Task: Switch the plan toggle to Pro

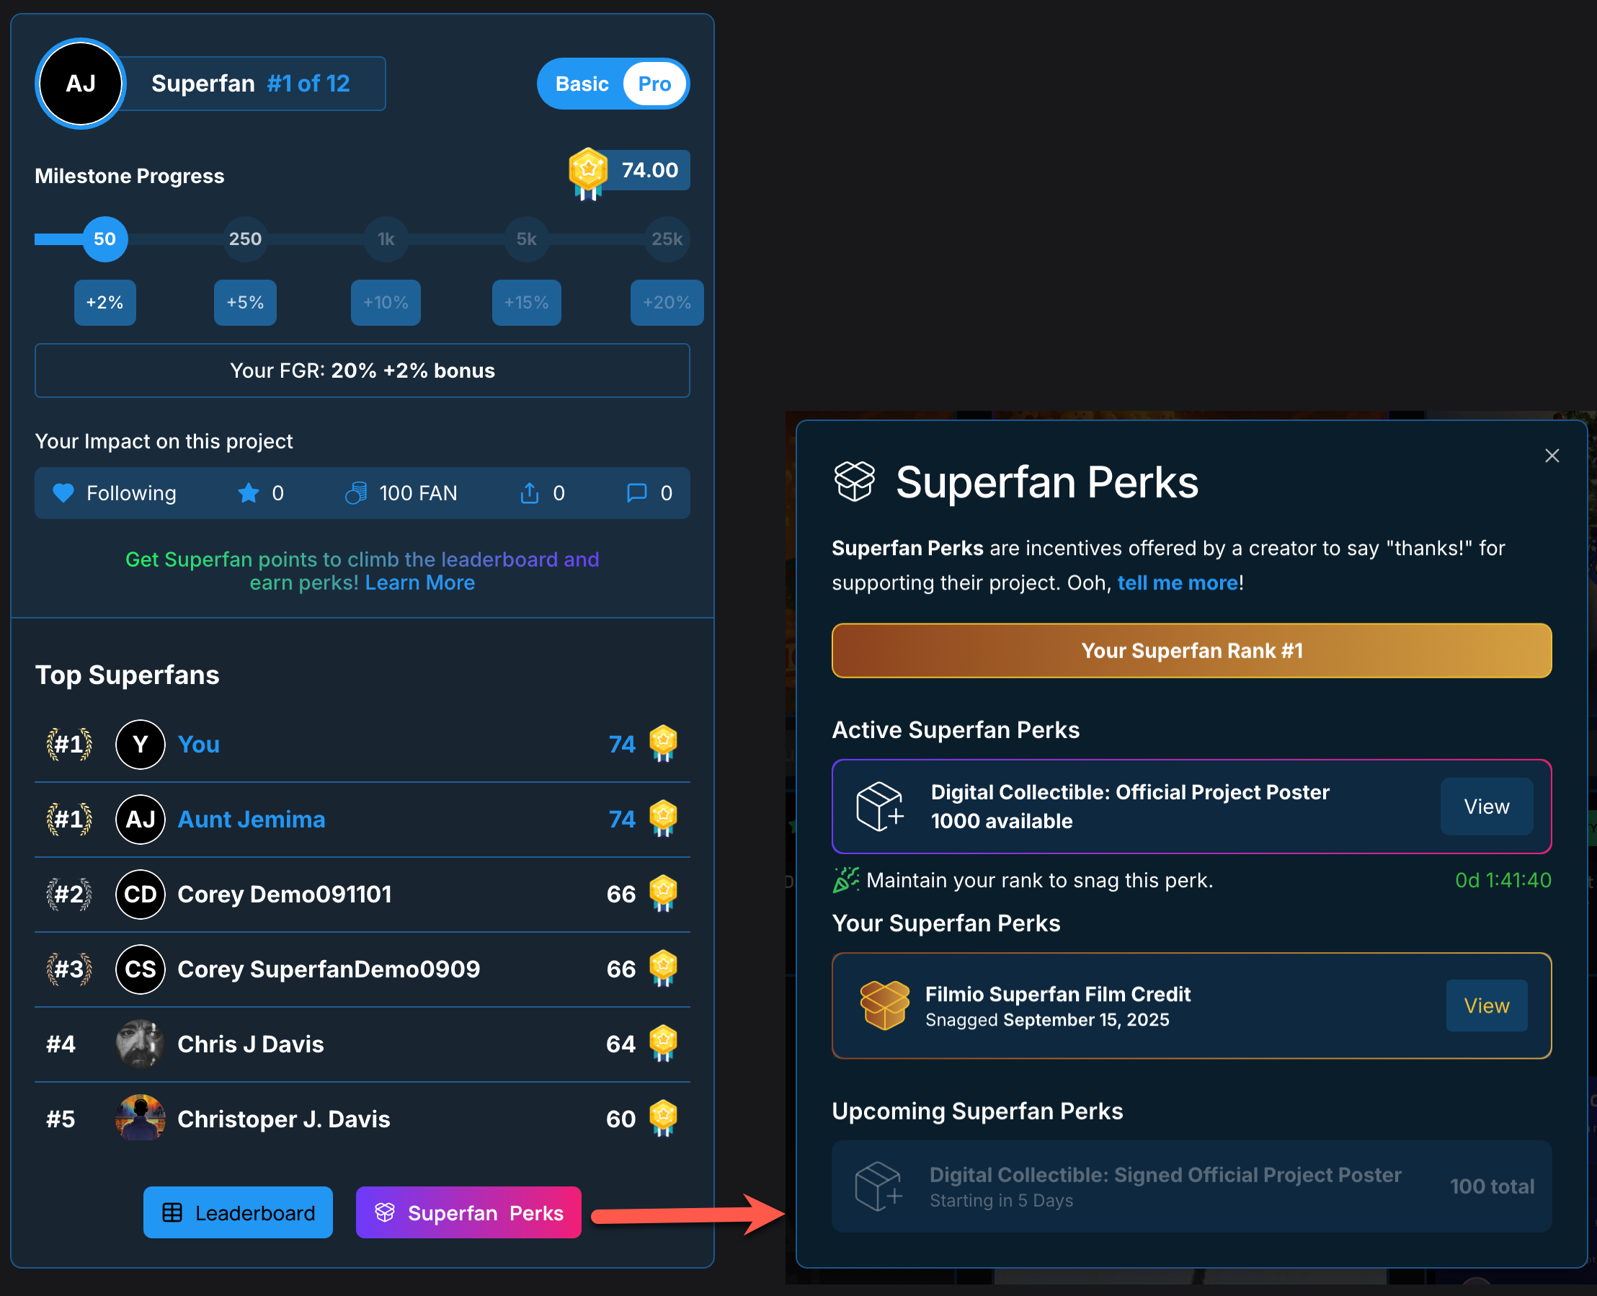Action: pyautogui.click(x=654, y=84)
